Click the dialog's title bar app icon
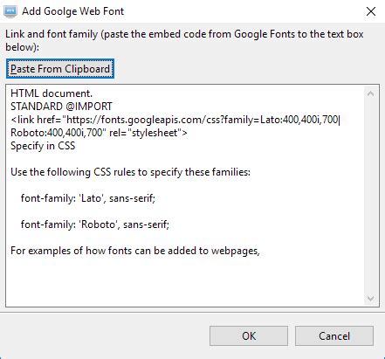 point(10,11)
